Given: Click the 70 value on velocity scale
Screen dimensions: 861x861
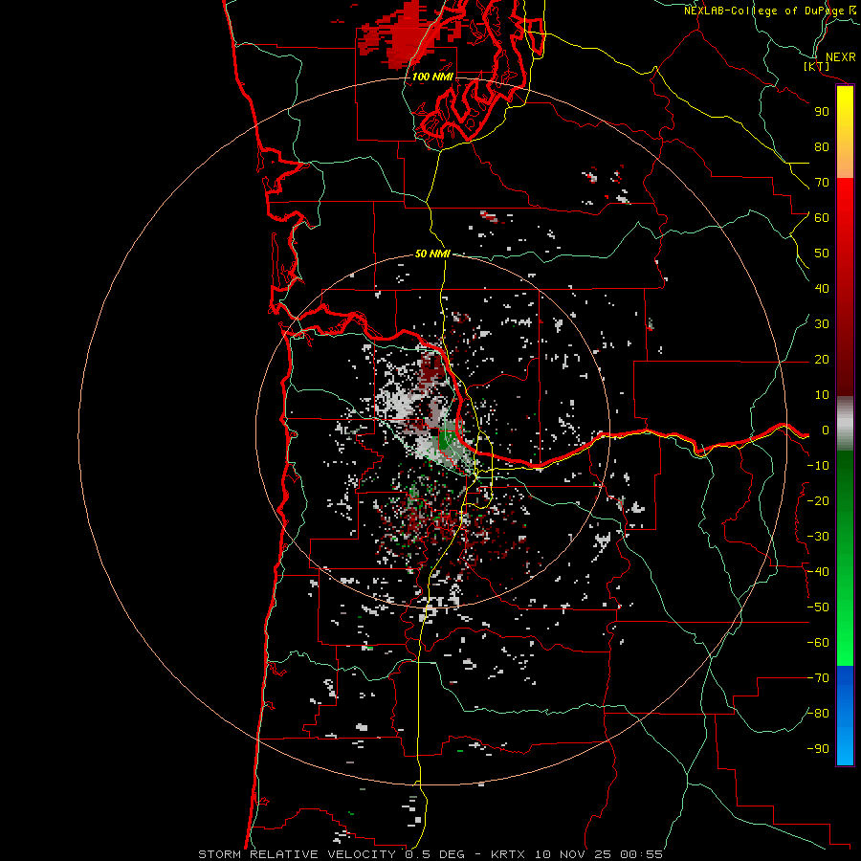Looking at the screenshot, I should 822,183.
